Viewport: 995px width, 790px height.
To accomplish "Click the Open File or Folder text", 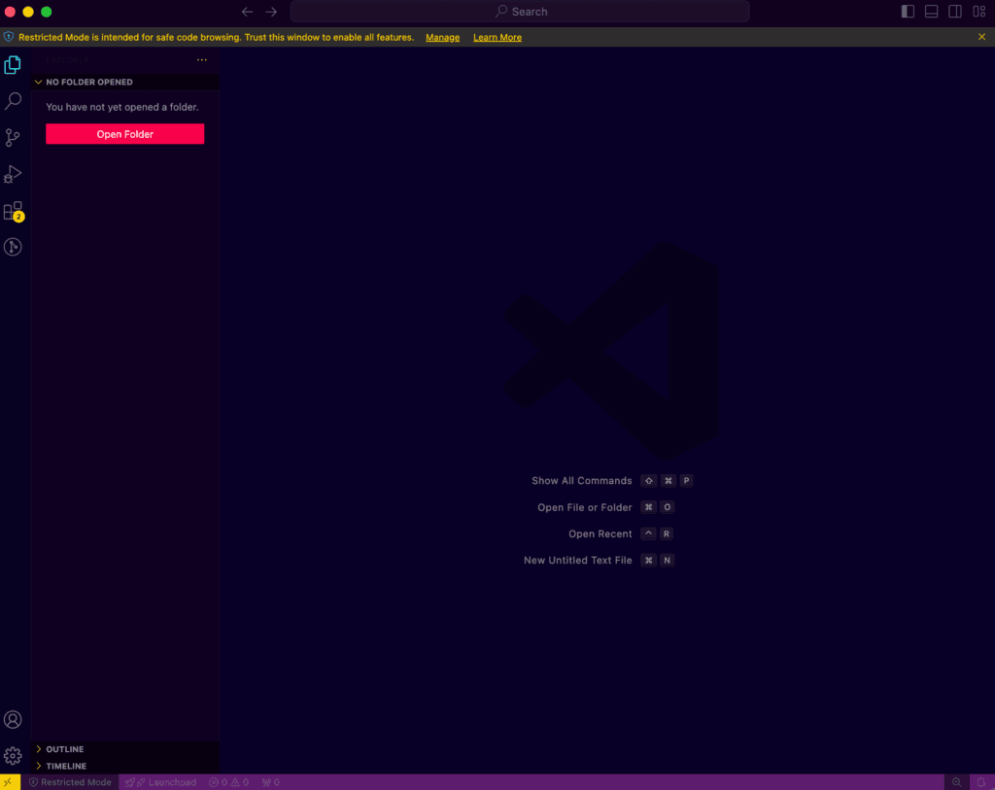I will click(584, 507).
